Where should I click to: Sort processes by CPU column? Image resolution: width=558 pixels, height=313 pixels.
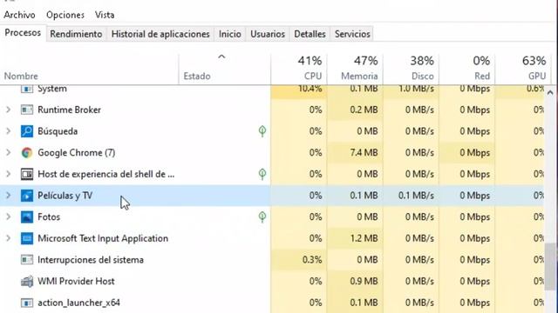point(299,69)
